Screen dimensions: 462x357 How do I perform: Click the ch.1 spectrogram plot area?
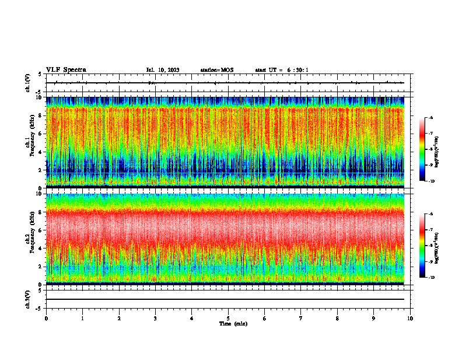click(x=225, y=142)
